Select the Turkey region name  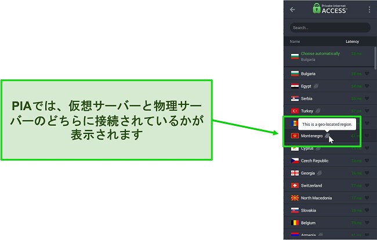click(x=307, y=111)
